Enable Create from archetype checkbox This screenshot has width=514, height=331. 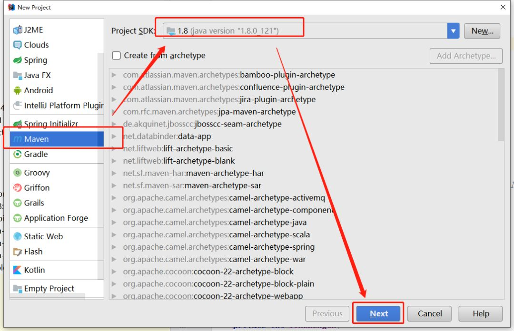click(117, 55)
